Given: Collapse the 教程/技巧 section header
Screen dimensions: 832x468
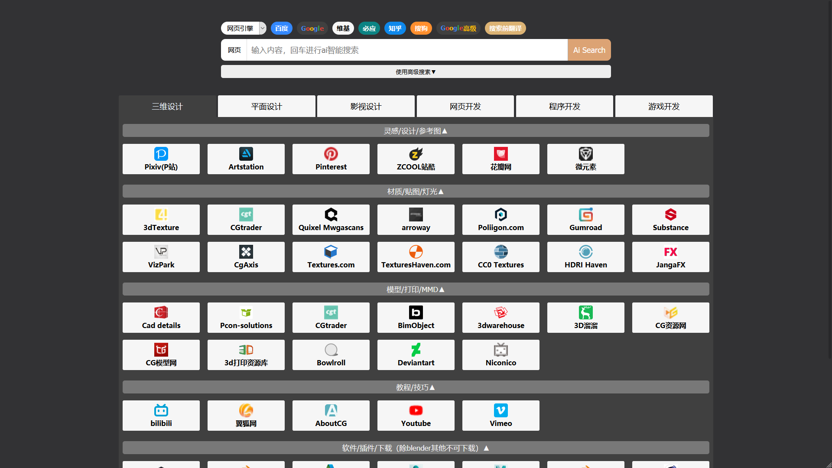Looking at the screenshot, I should coord(416,387).
